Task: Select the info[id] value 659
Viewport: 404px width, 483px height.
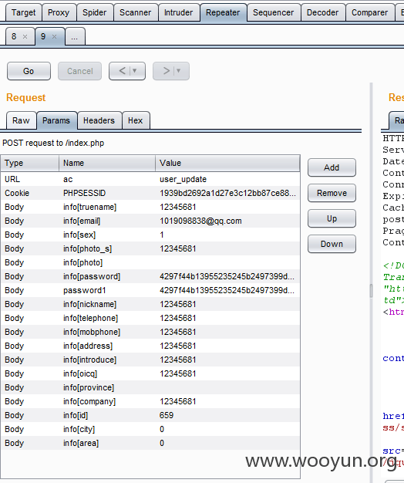Action: [167, 415]
